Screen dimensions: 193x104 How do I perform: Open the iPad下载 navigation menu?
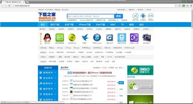[x=101, y=25]
